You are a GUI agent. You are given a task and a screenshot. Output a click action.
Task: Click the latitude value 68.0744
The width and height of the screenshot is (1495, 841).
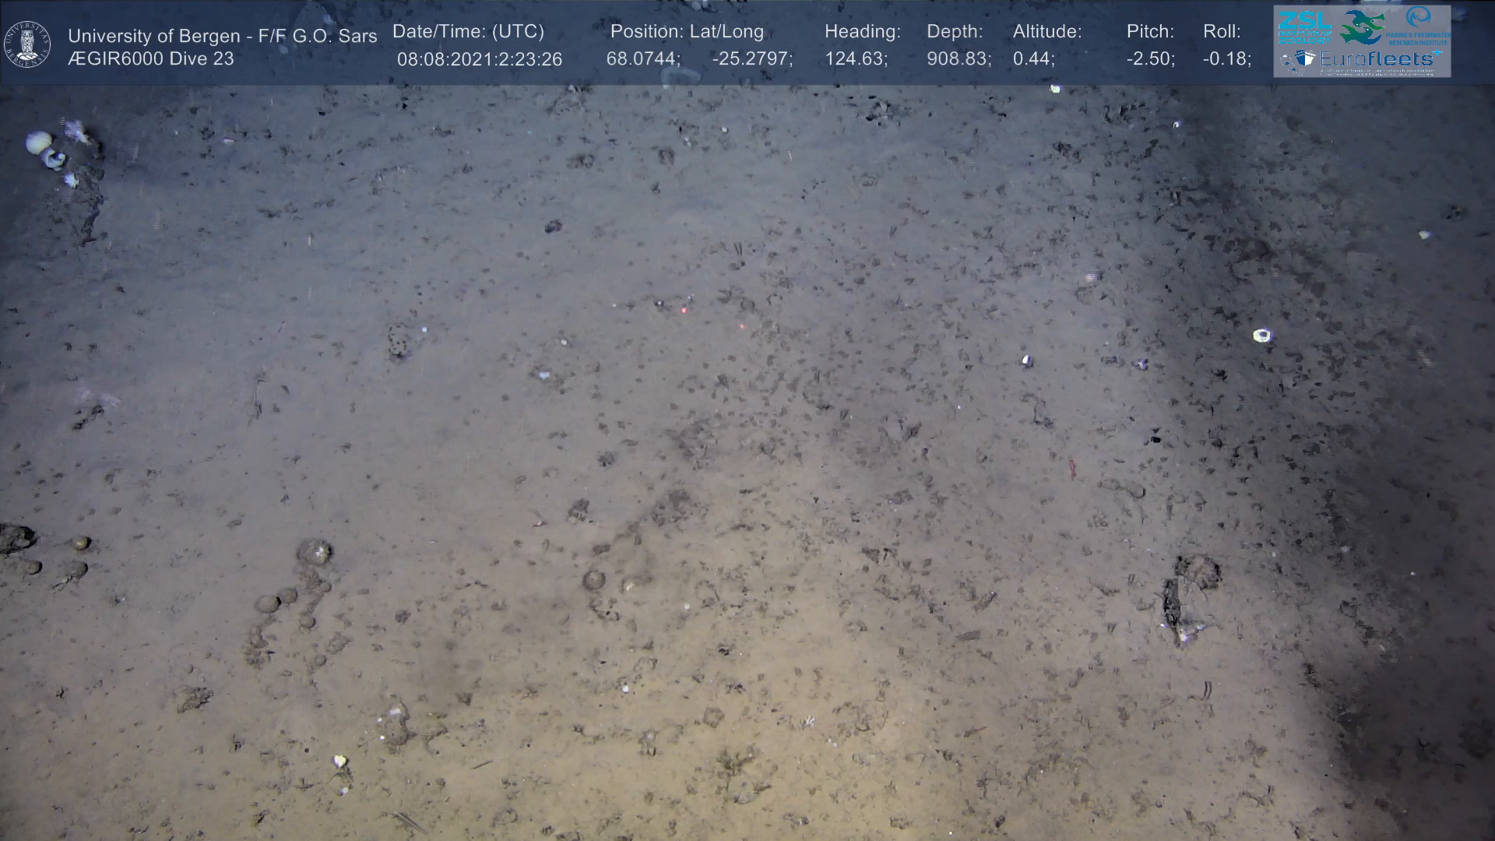pyautogui.click(x=642, y=59)
